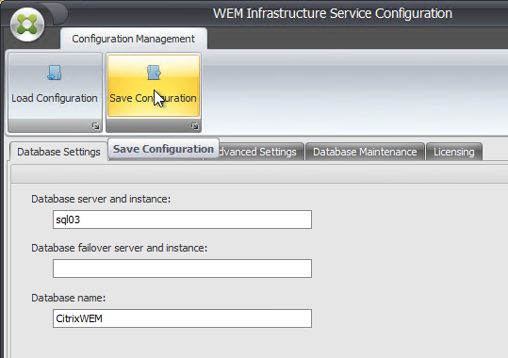Click the WEM Infrastructure Service Configuration title bar
The width and height of the screenshot is (508, 358).
[333, 13]
